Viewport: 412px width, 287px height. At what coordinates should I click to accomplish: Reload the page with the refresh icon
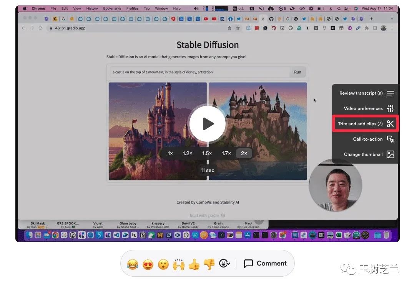40,28
